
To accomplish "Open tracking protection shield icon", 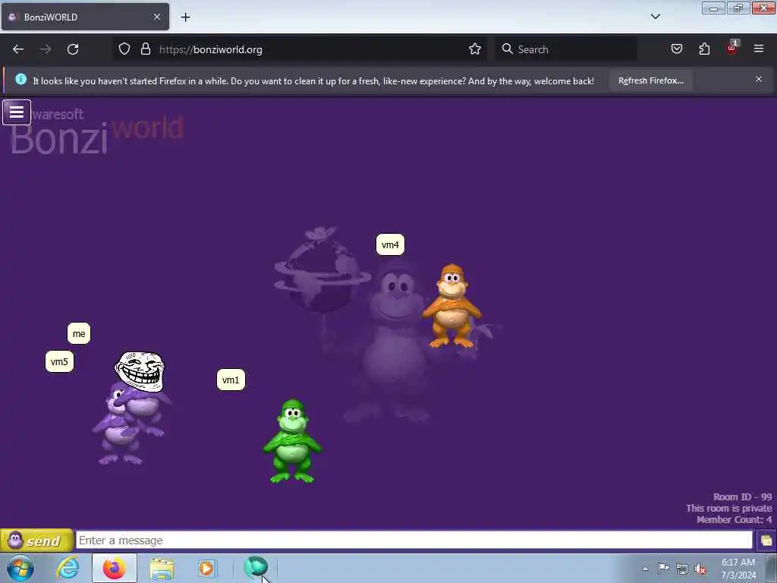I will 124,49.
